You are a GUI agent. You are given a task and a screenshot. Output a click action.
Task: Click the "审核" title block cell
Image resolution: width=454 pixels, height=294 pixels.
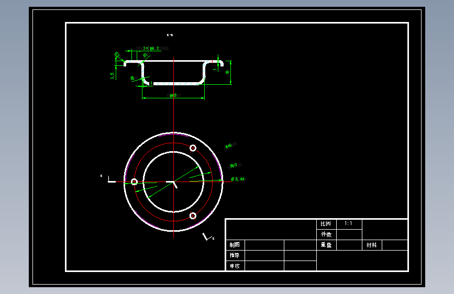pyautogui.click(x=235, y=266)
